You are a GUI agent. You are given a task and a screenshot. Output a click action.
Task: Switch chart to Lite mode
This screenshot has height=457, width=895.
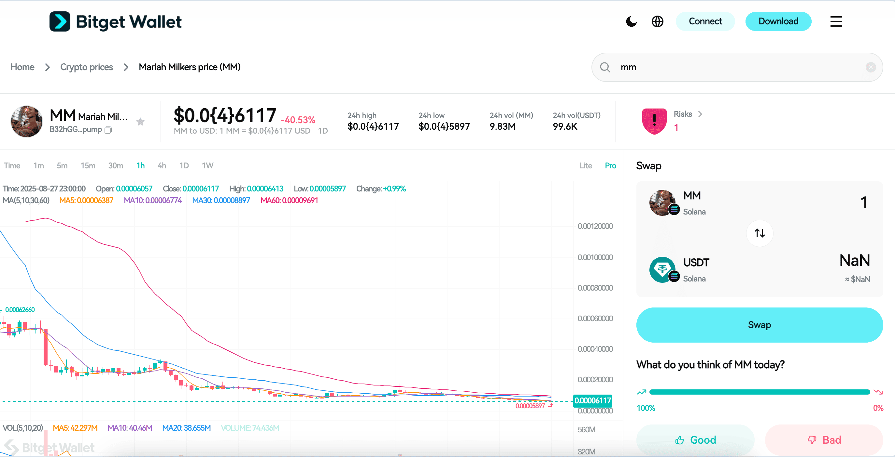coord(586,166)
